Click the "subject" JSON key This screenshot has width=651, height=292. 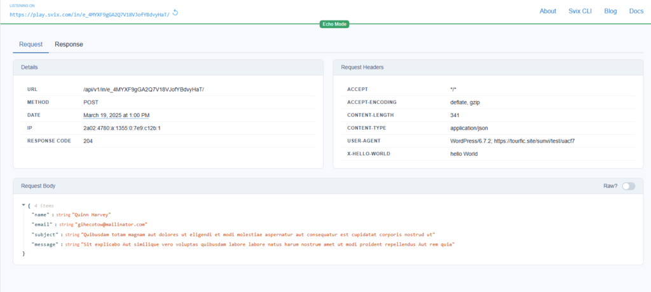[x=45, y=235]
